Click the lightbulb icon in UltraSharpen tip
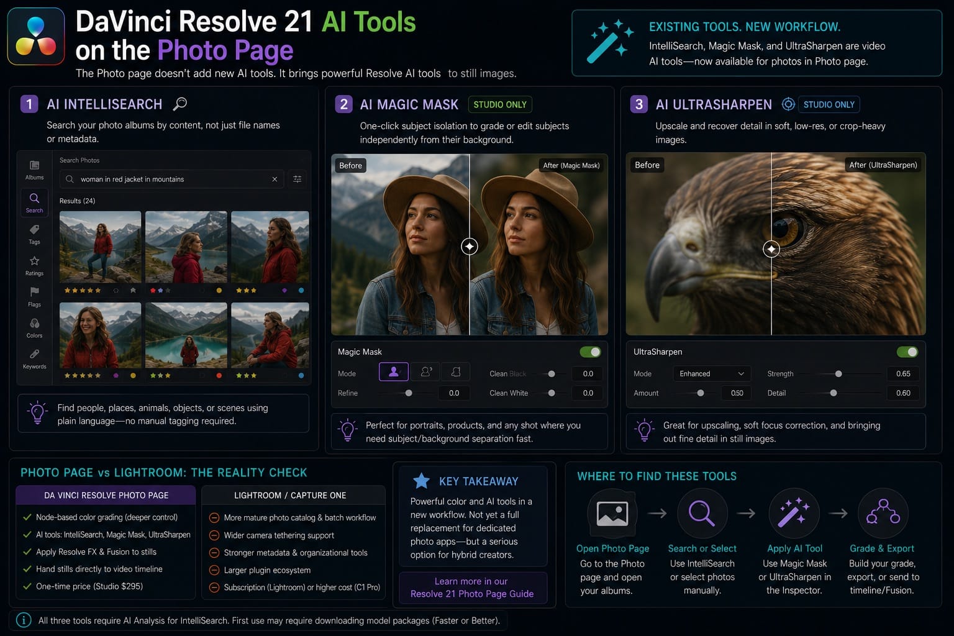This screenshot has width=954, height=636. [644, 430]
